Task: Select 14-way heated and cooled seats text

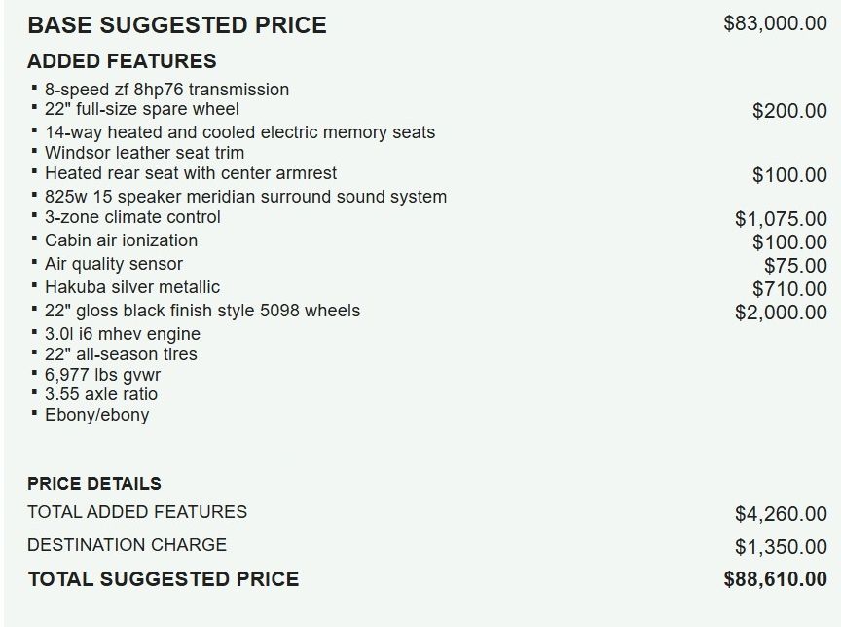Action: pyautogui.click(x=239, y=132)
